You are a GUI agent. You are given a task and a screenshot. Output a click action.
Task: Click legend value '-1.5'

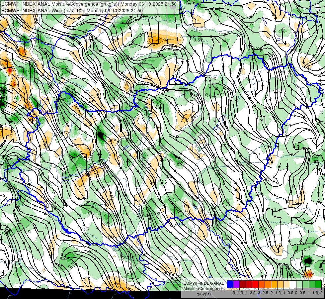(x=277, y=293)
